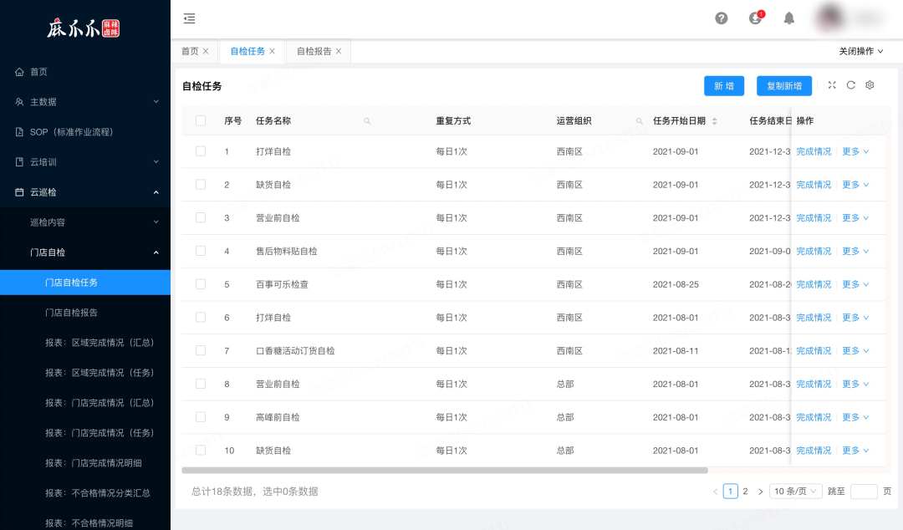The height and width of the screenshot is (530, 903).
Task: Open the help question mark icon
Action: (721, 18)
